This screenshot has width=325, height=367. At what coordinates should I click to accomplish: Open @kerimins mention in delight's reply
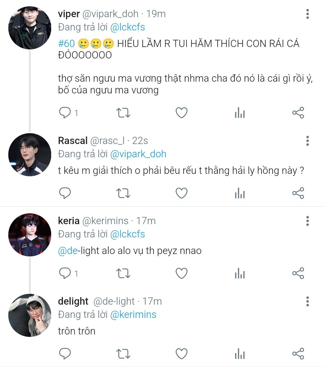[133, 315]
